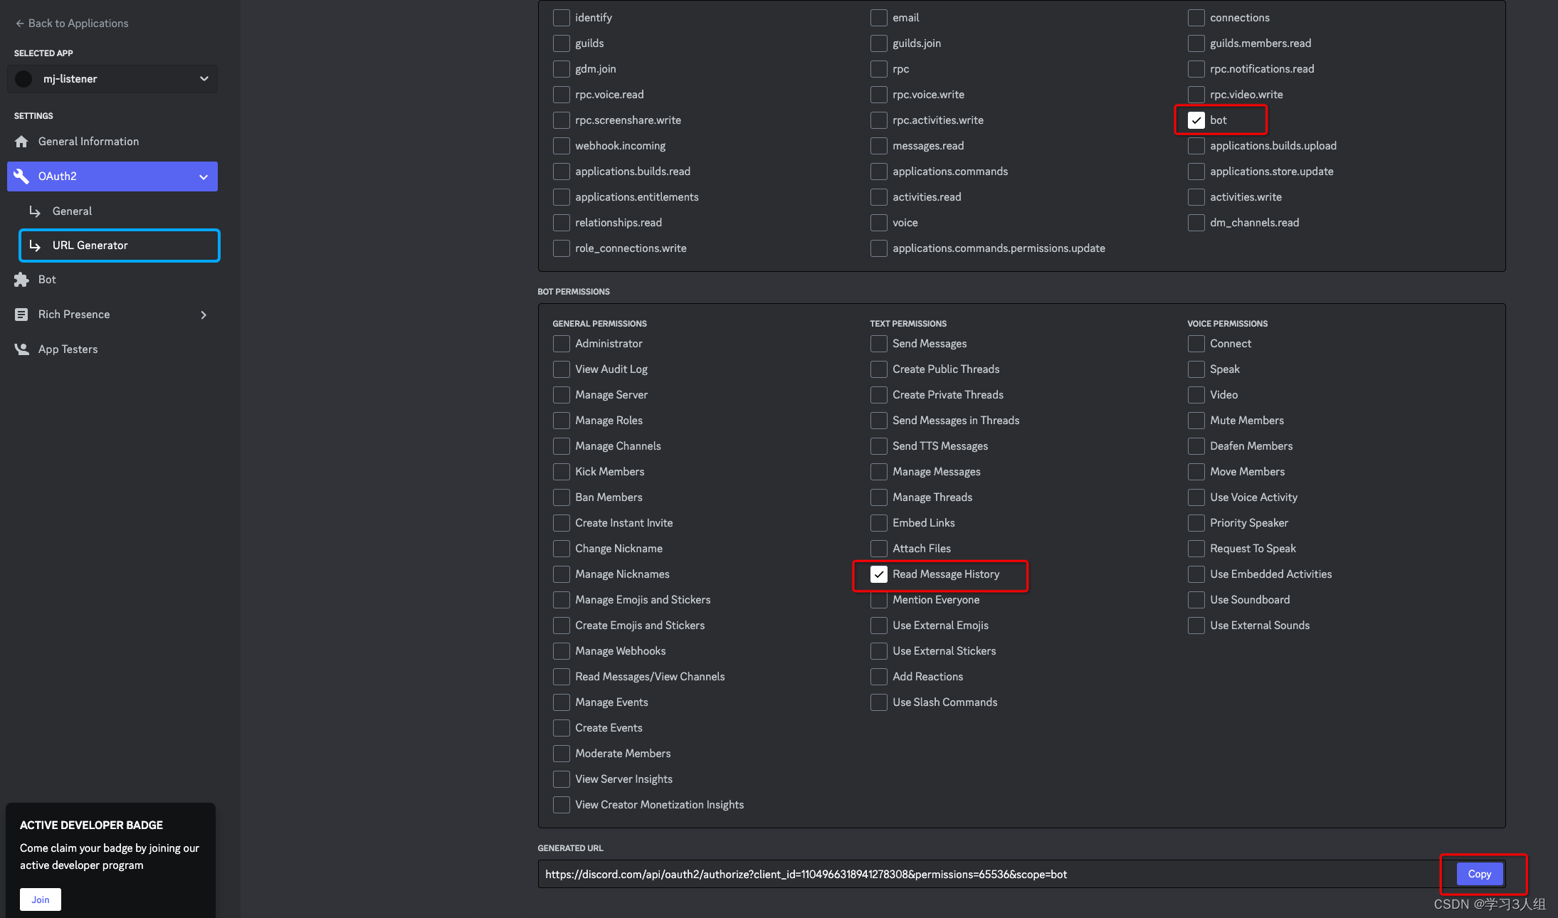
Task: Uncheck Read Message History permission
Action: [878, 574]
